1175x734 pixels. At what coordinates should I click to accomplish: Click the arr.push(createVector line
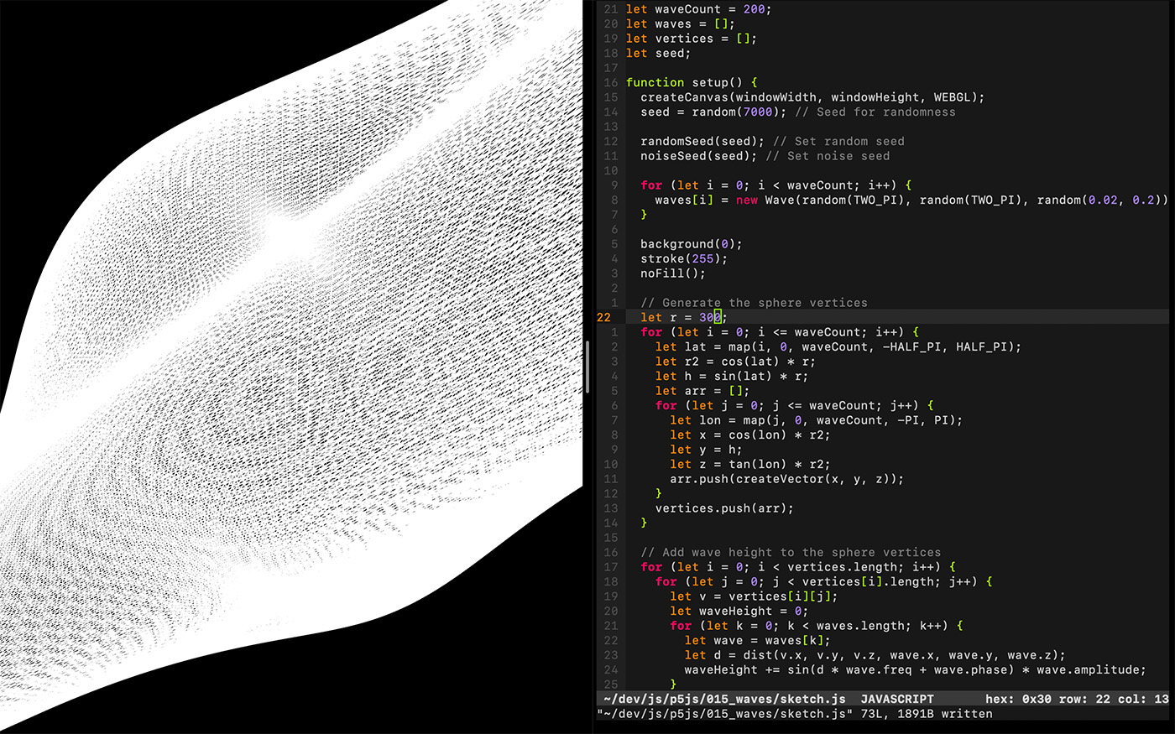click(787, 479)
